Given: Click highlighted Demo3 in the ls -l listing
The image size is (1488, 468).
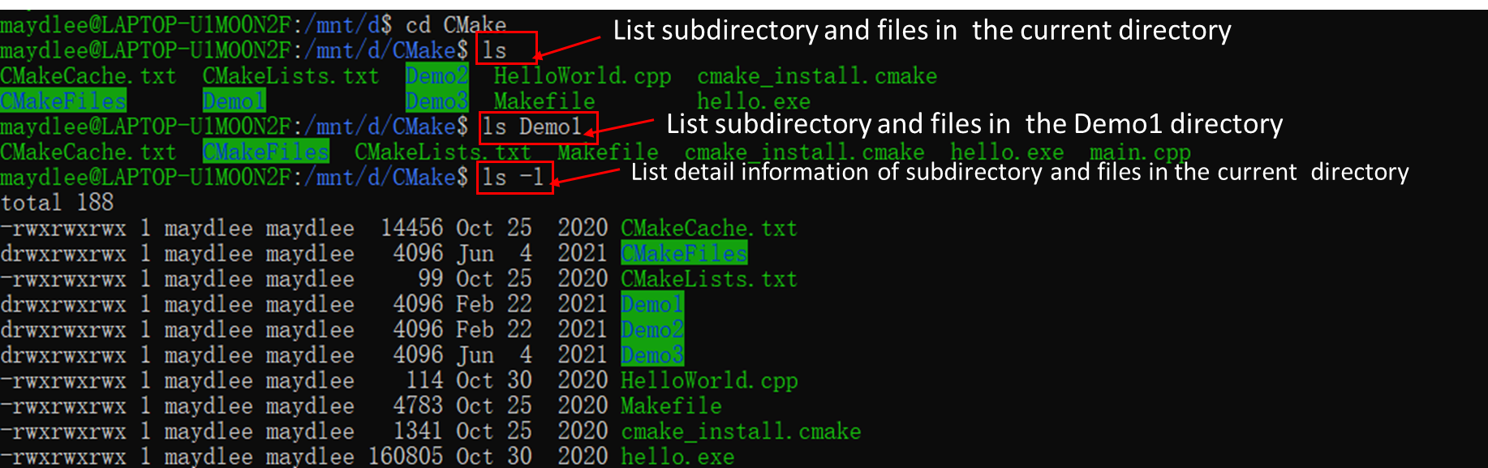Looking at the screenshot, I should 652,354.
